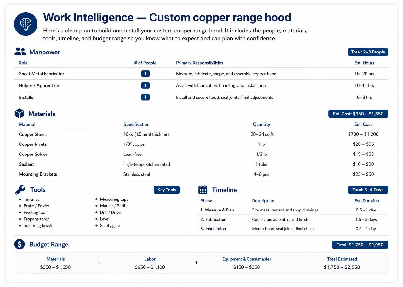Click the Mounting Brackets material name
403x287 pixels.
(38, 174)
